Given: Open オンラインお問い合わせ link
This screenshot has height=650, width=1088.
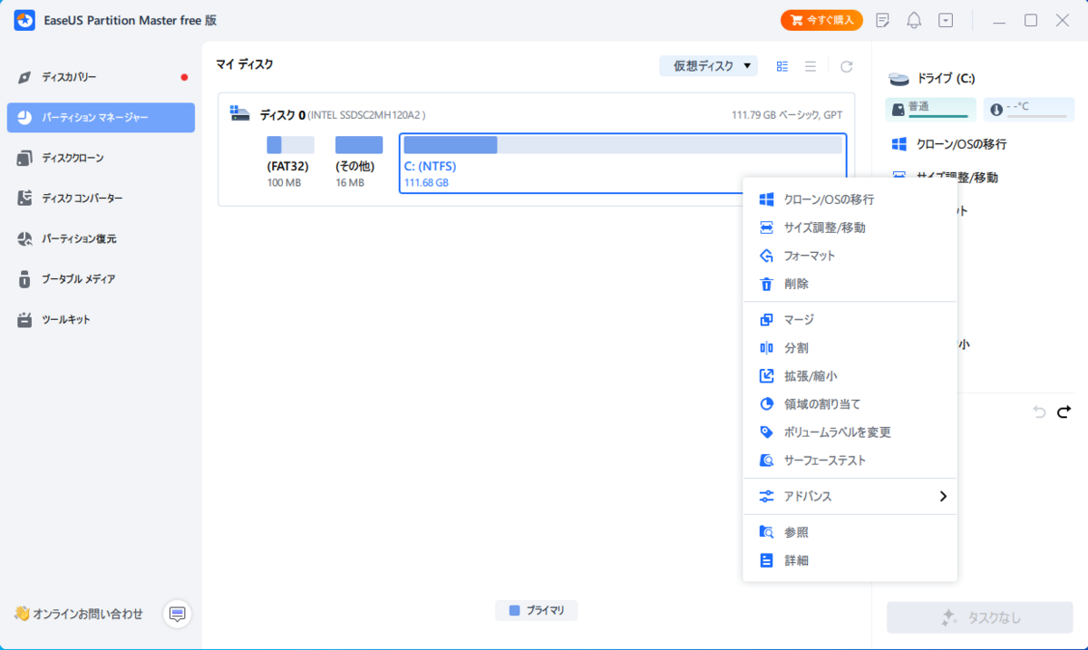Looking at the screenshot, I should [x=79, y=614].
